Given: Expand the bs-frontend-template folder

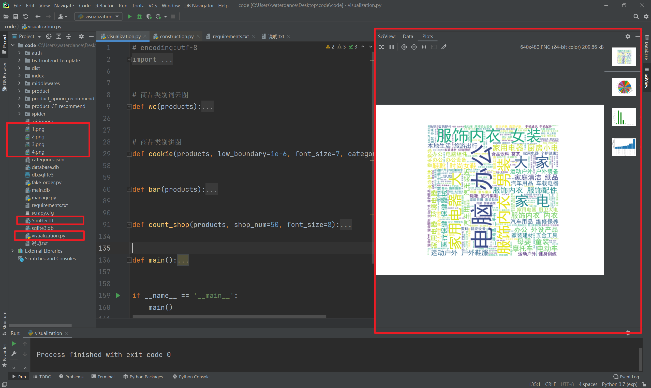Looking at the screenshot, I should tap(19, 60).
